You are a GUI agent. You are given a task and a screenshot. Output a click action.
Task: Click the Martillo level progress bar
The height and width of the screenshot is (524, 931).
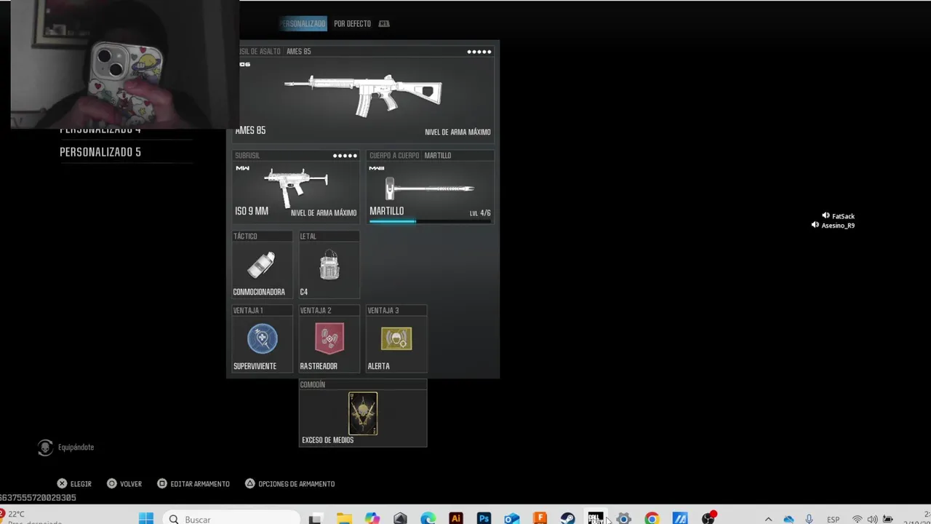[x=430, y=221]
